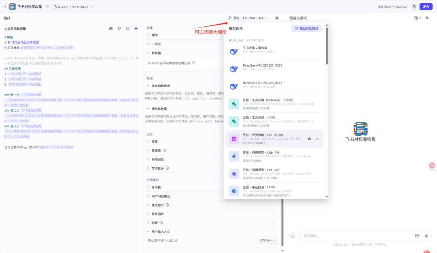Select the DeepSeek-R1-250120_0220 model

coord(274,69)
